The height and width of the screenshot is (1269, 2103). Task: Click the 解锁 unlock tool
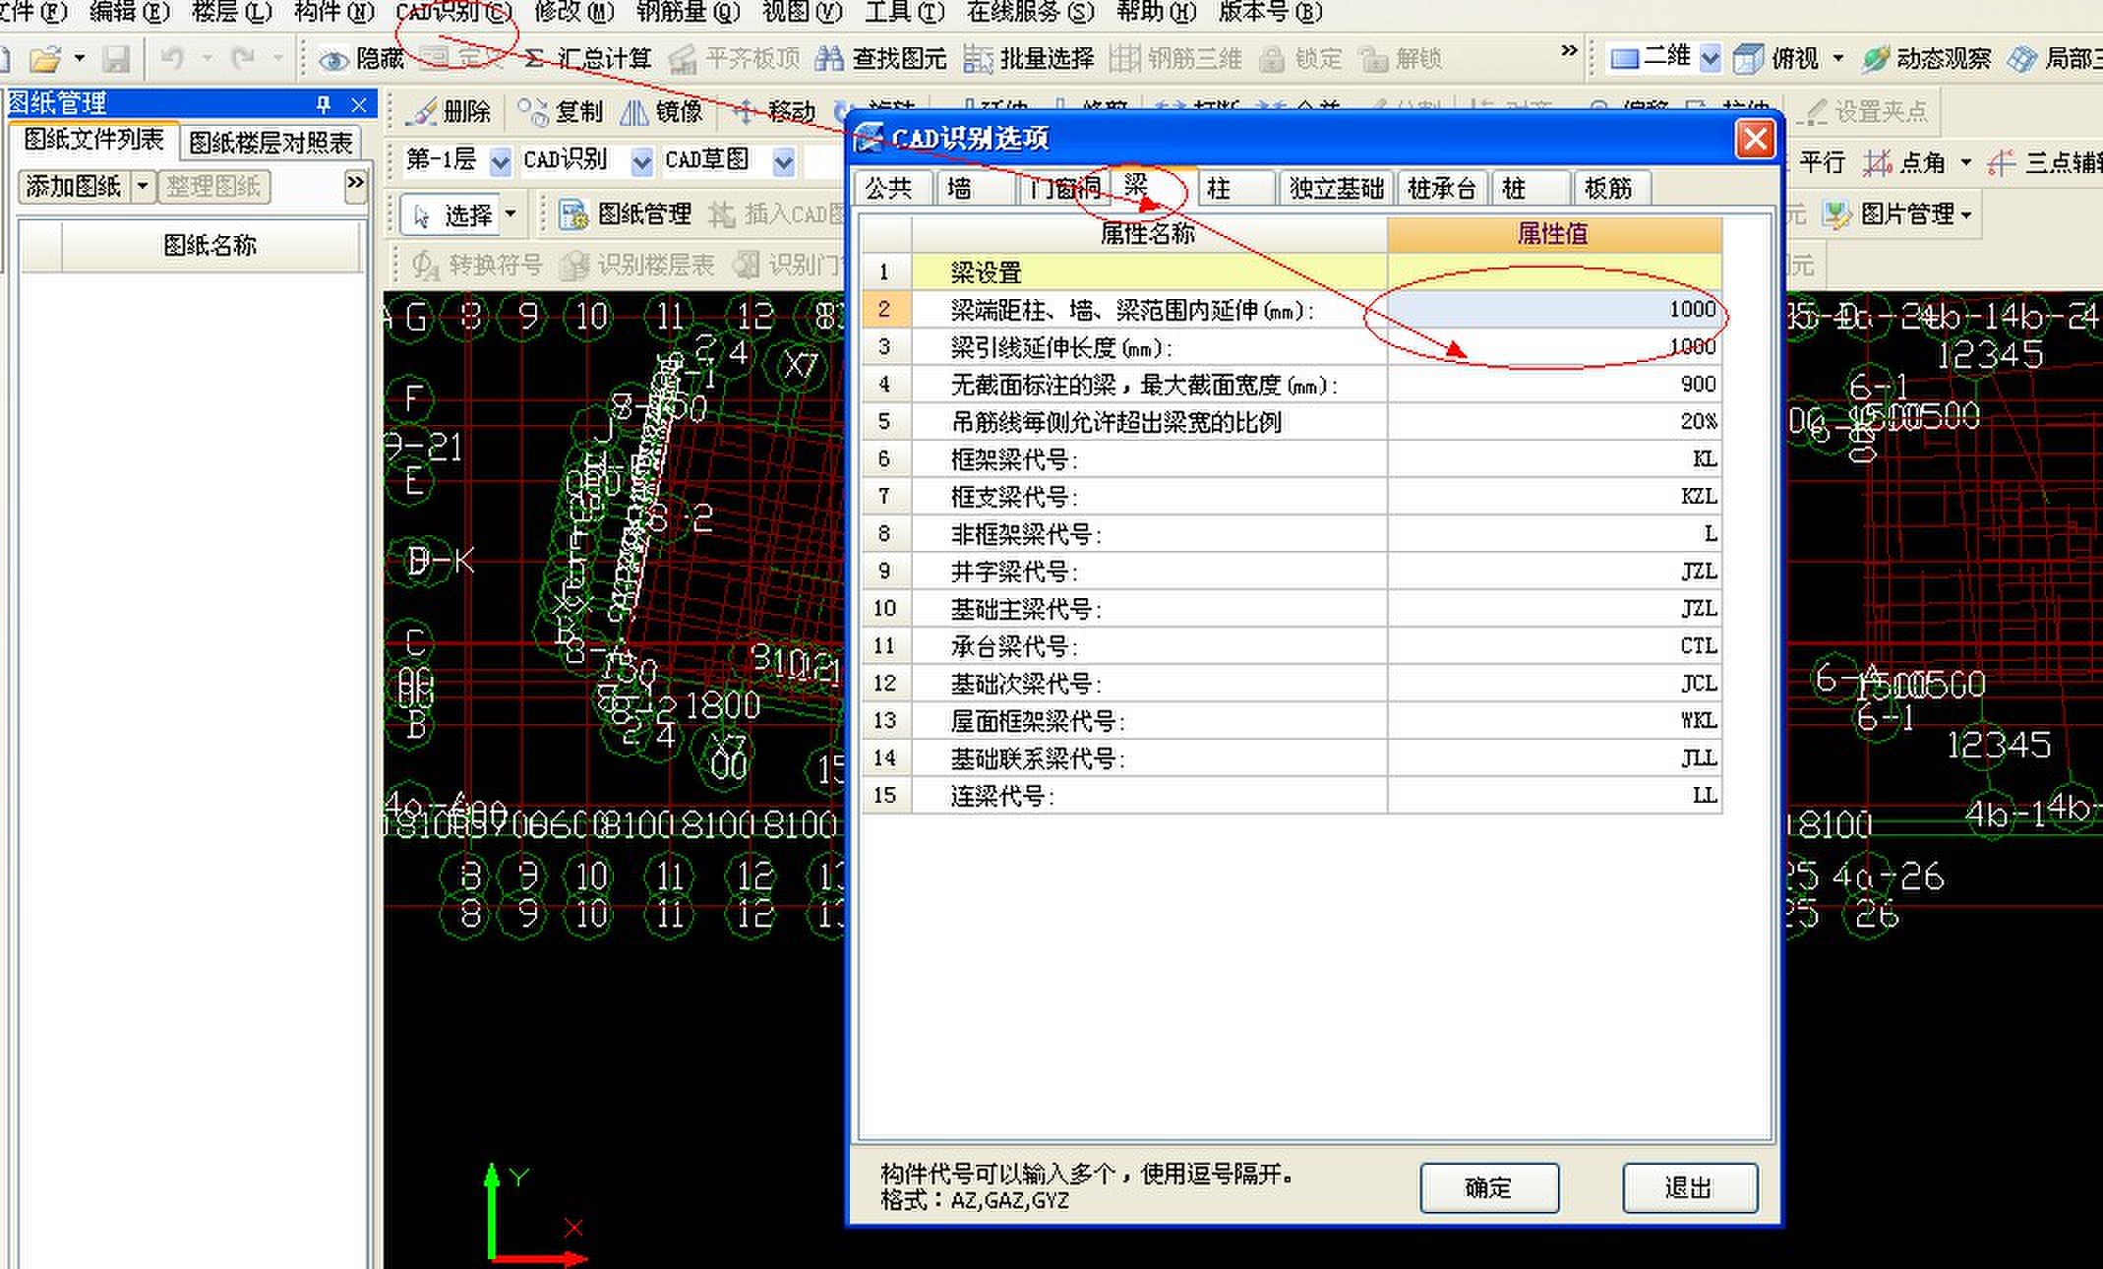click(x=1401, y=59)
